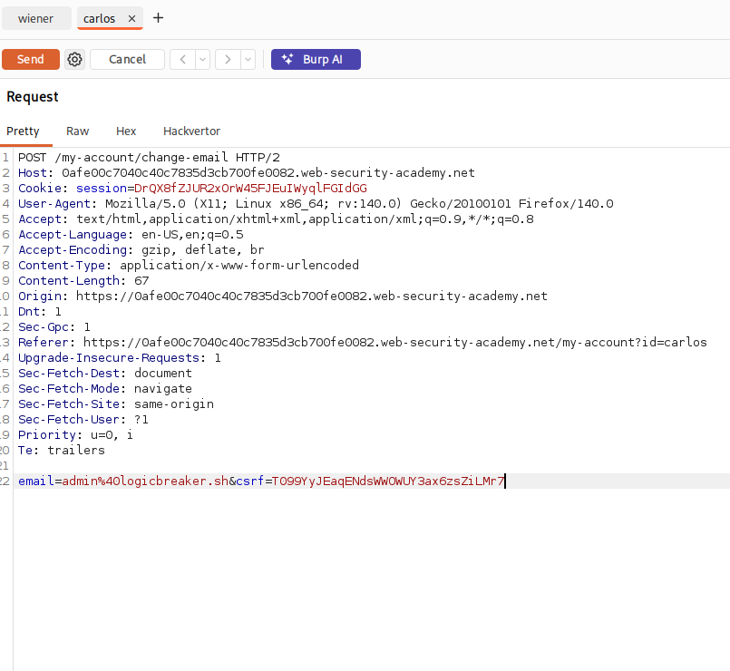This screenshot has width=730, height=671.
Task: Add a new Repeater tab
Action: coord(159,18)
